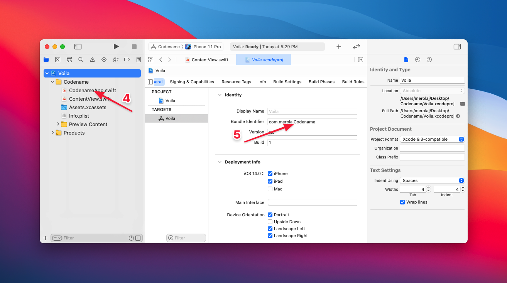Uncheck Landscape Left orientation
507x283 pixels.
point(270,229)
